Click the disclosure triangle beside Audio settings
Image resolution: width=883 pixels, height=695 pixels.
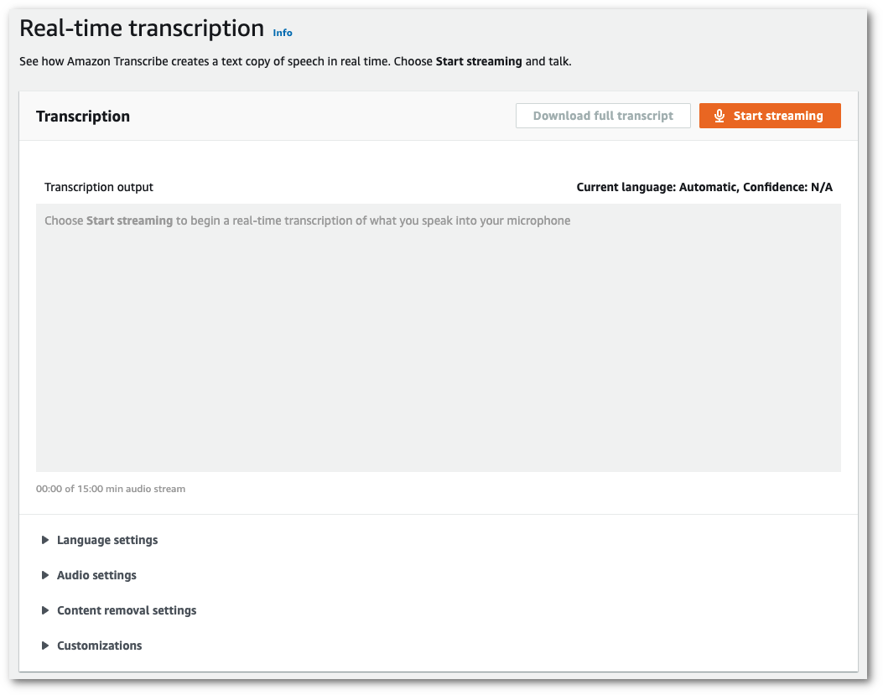coord(45,575)
